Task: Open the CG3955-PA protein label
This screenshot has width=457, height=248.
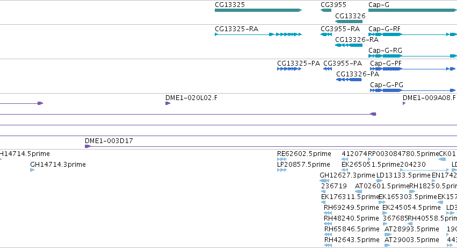Action: click(343, 63)
